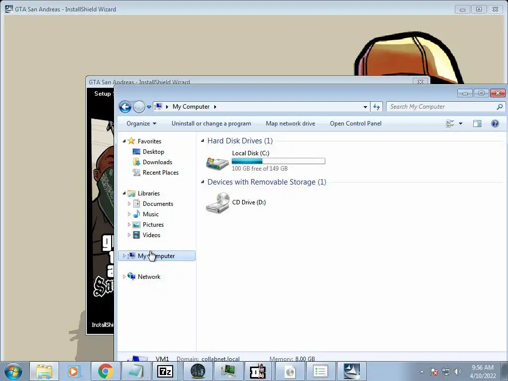This screenshot has height=381, width=508.
Task: Open Explorer help question mark icon
Action: 495,124
